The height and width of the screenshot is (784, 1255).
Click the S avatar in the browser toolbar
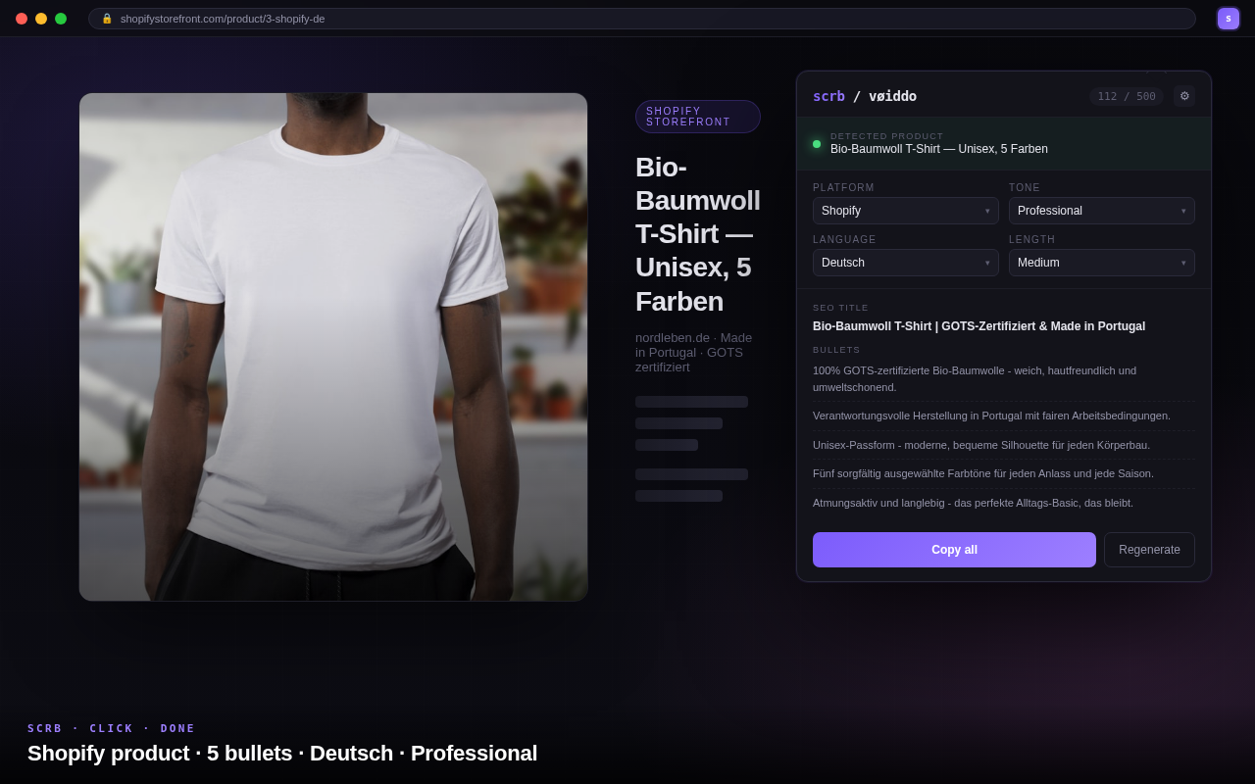coord(1228,18)
